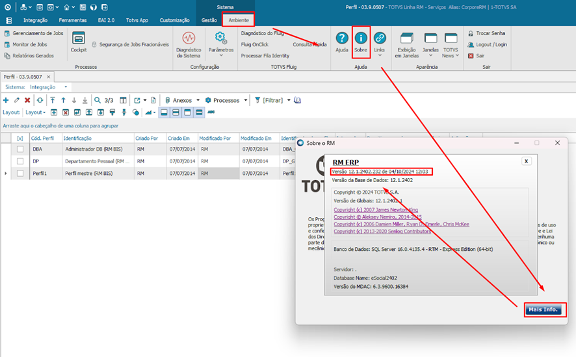Click the ABC spelling icon
Viewport: 576px width, 357px height.
click(x=211, y=112)
